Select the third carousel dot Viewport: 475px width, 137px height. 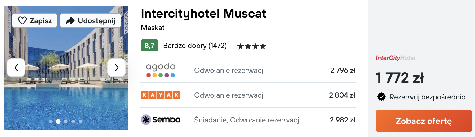pos(66,122)
